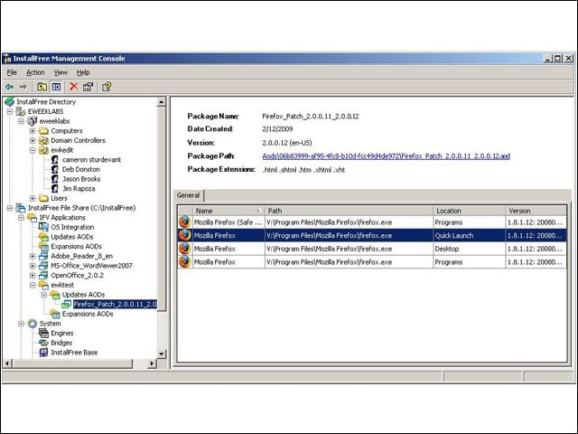Click the Jim Rapoza user icon
578x434 pixels.
(55, 188)
